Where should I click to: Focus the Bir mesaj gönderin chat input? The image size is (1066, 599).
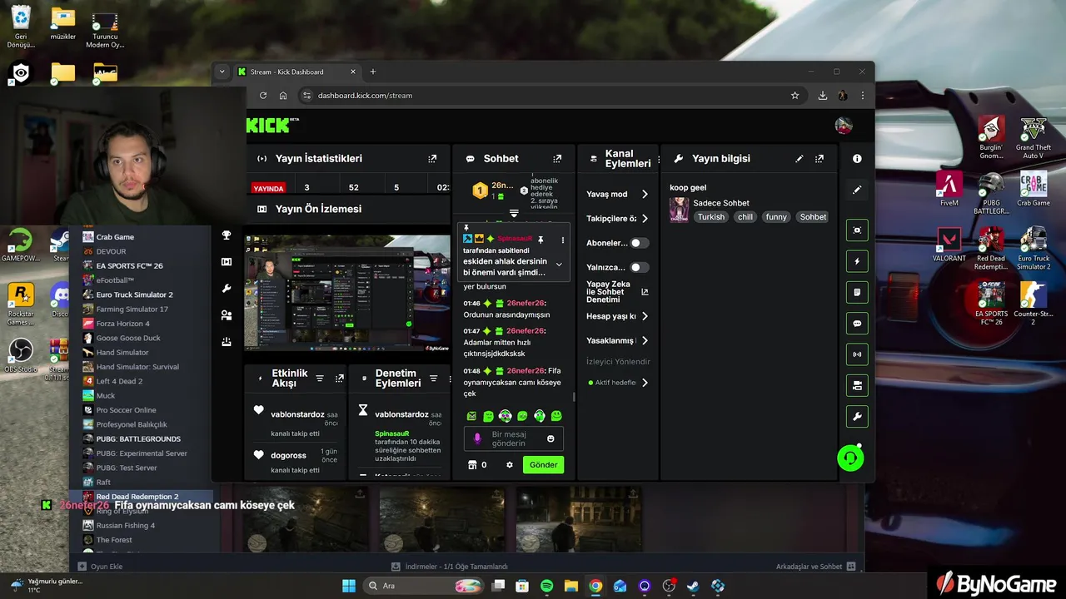coord(515,438)
